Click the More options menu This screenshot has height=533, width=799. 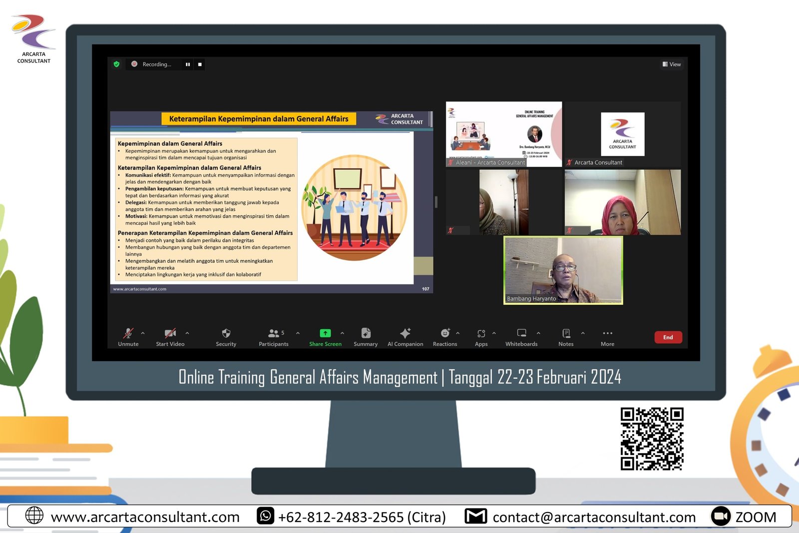[607, 334]
